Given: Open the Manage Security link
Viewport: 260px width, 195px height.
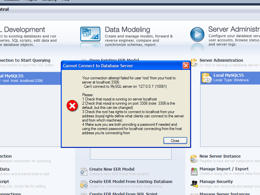Looking at the screenshot, I should (x=216, y=182).
